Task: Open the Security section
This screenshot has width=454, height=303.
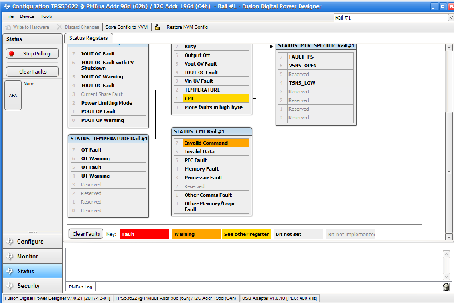Action: click(x=32, y=285)
